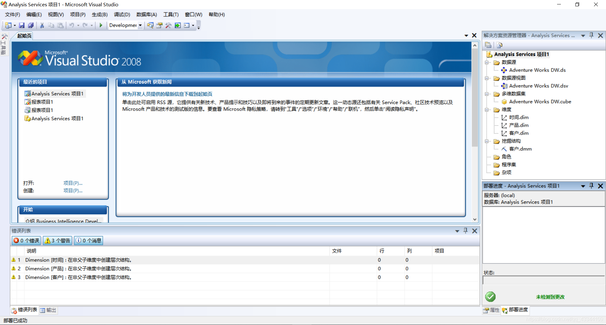Collapse the 数据源视图 folder node
Image resolution: width=606 pixels, height=325 pixels.
[487, 78]
